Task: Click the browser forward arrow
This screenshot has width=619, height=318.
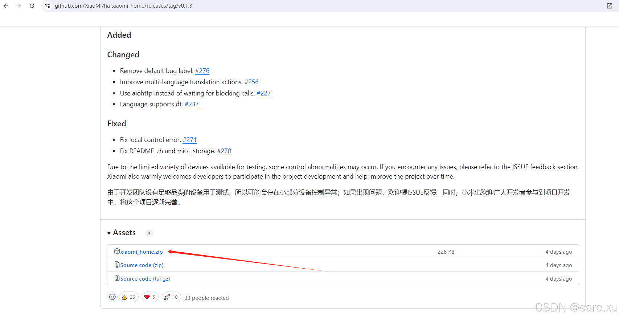Action: tap(19, 6)
